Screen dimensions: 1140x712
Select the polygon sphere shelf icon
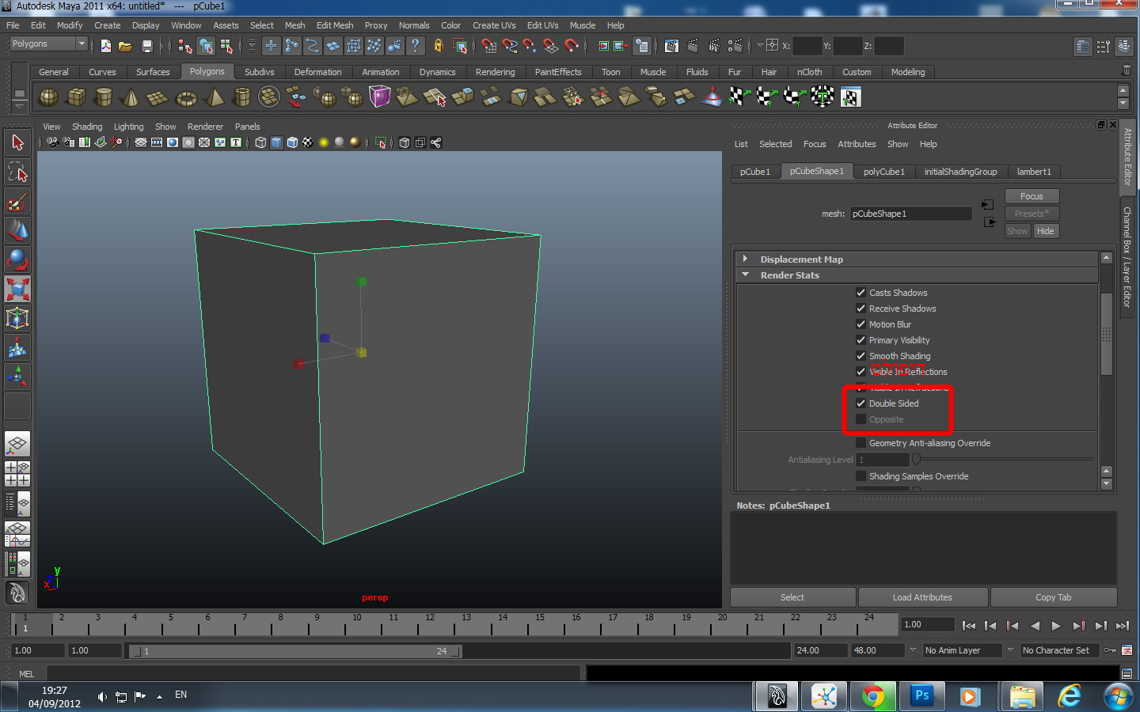click(48, 97)
